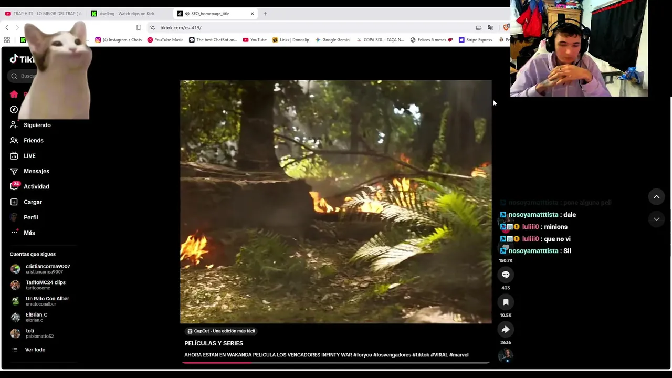
Task: Open the #marvel hashtag
Action: click(459, 355)
